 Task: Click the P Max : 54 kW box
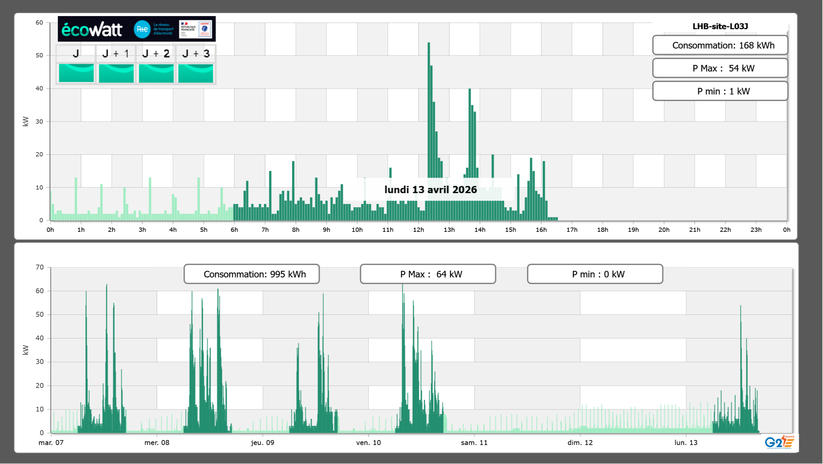[x=720, y=68]
